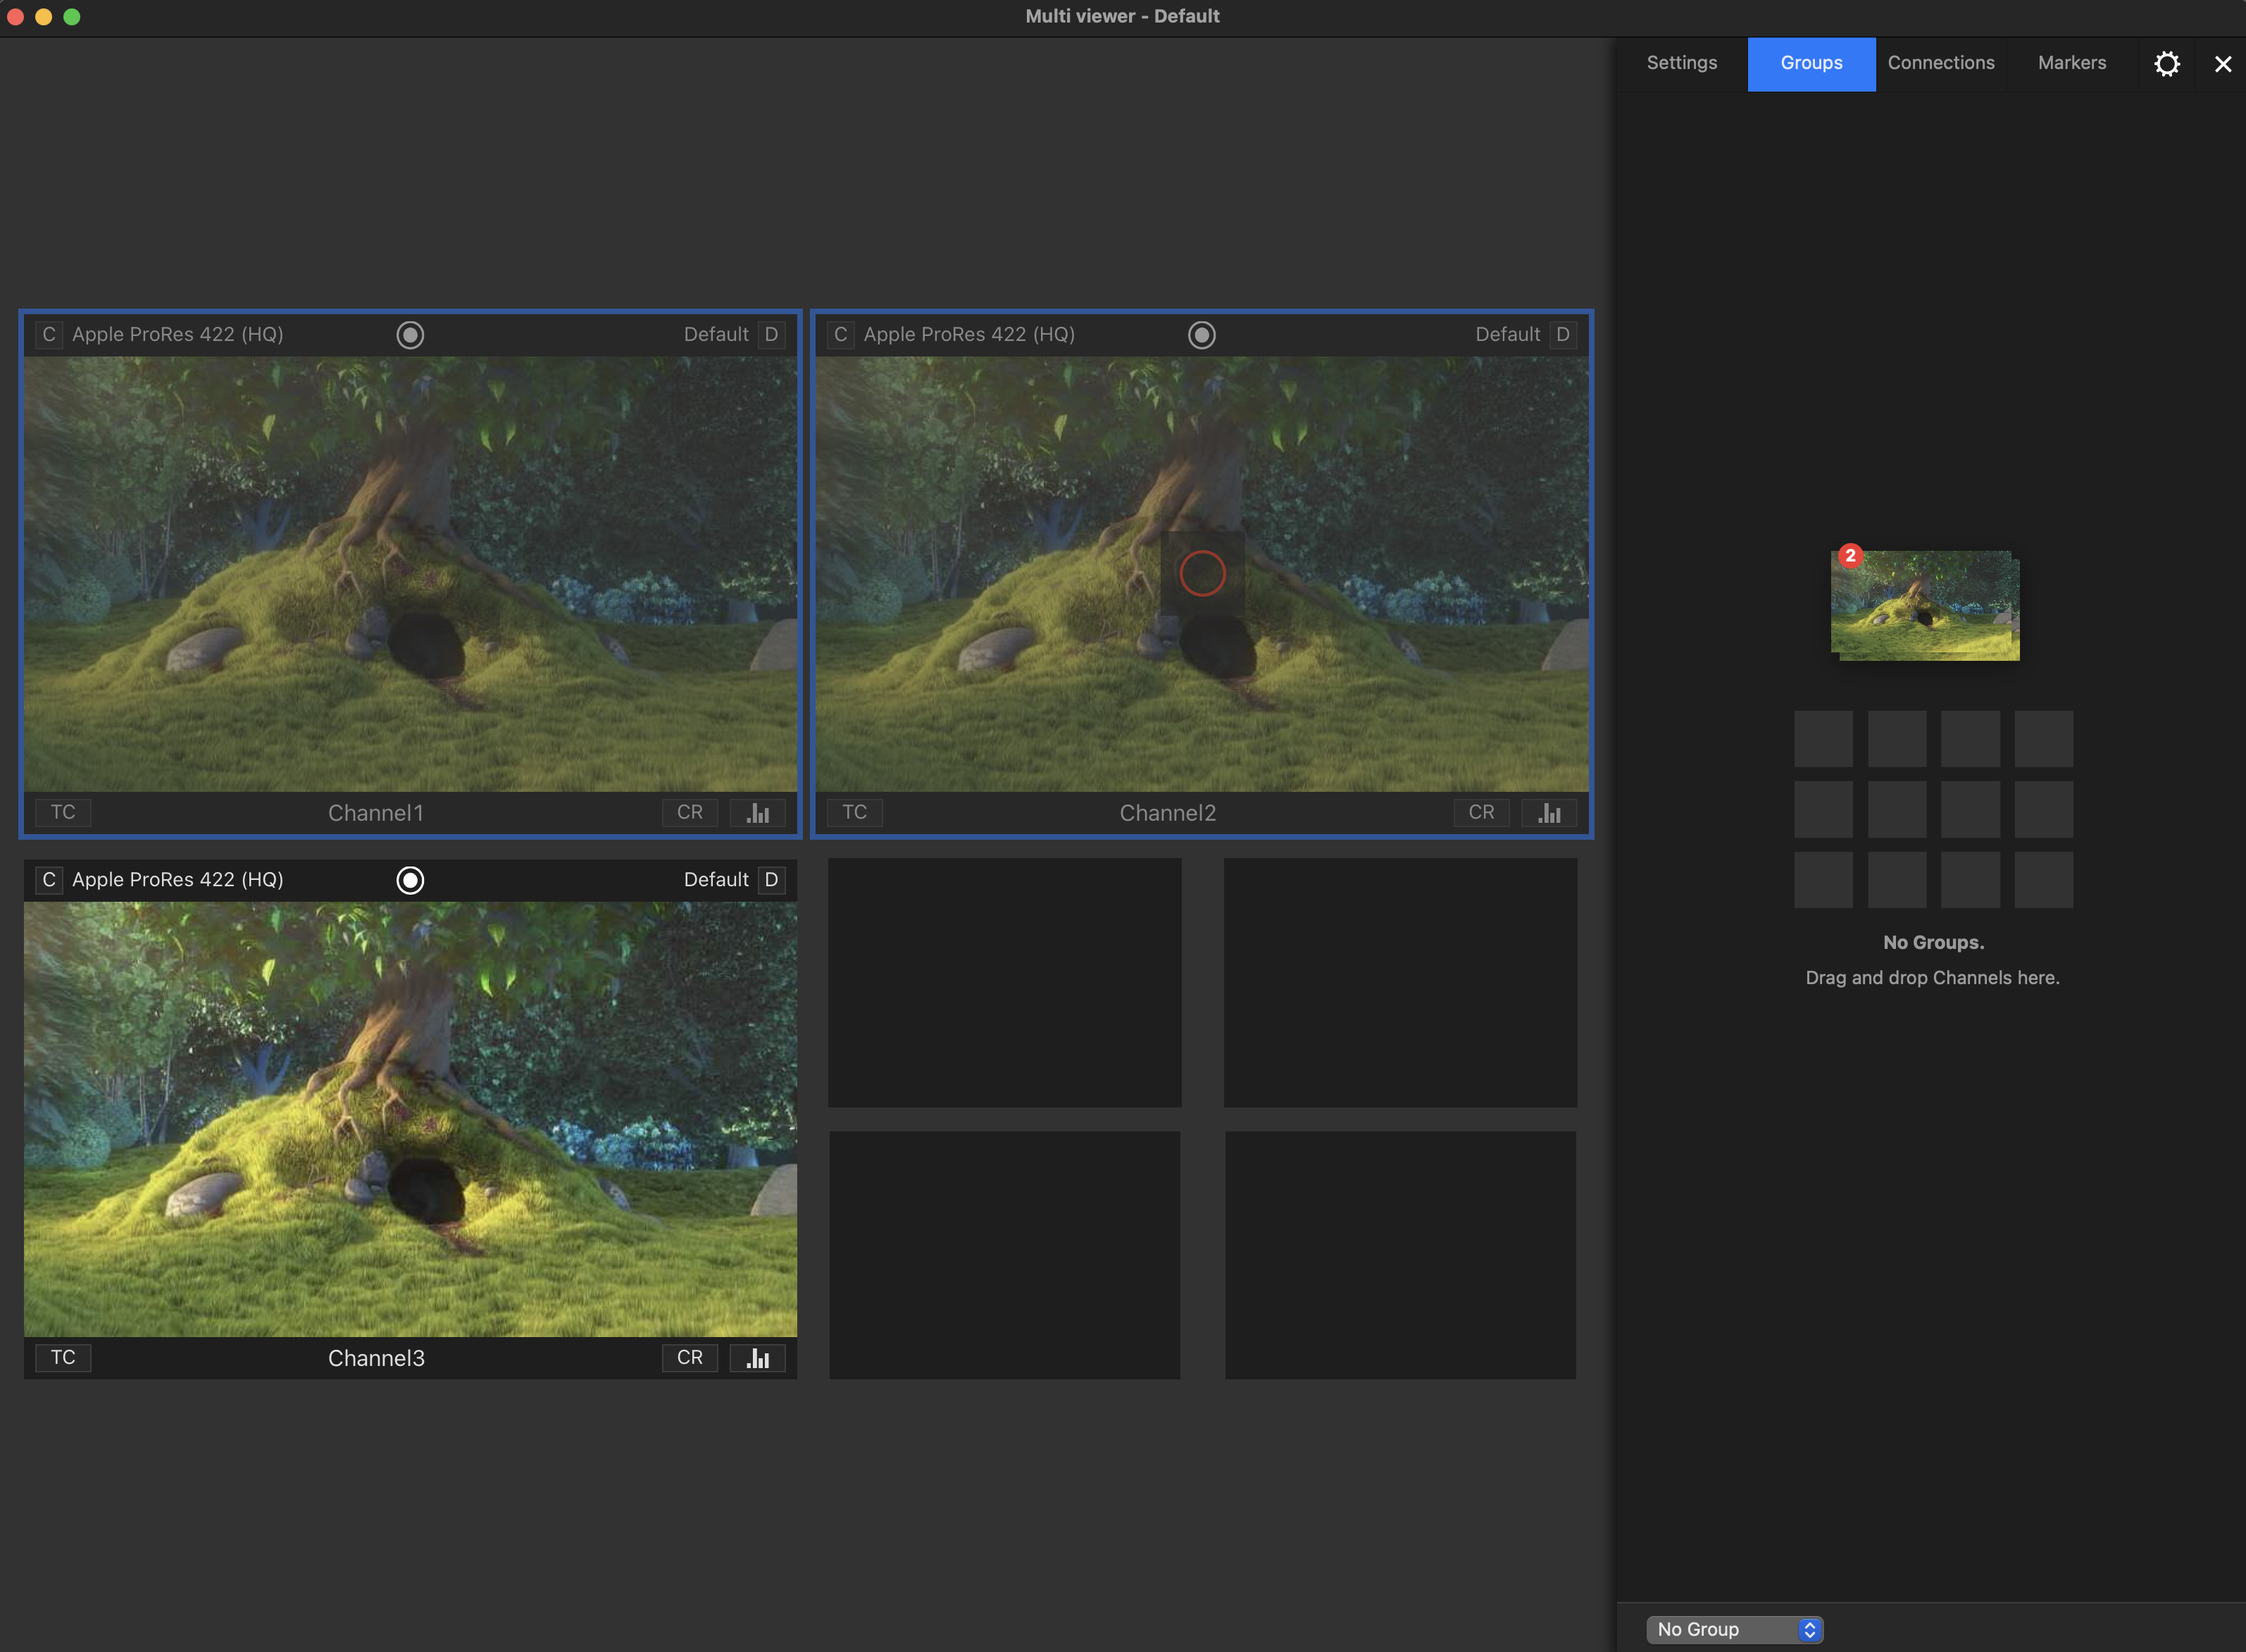Viewport: 2246px width, 1652px height.
Task: Close the side panel with X icon
Action: [2223, 64]
